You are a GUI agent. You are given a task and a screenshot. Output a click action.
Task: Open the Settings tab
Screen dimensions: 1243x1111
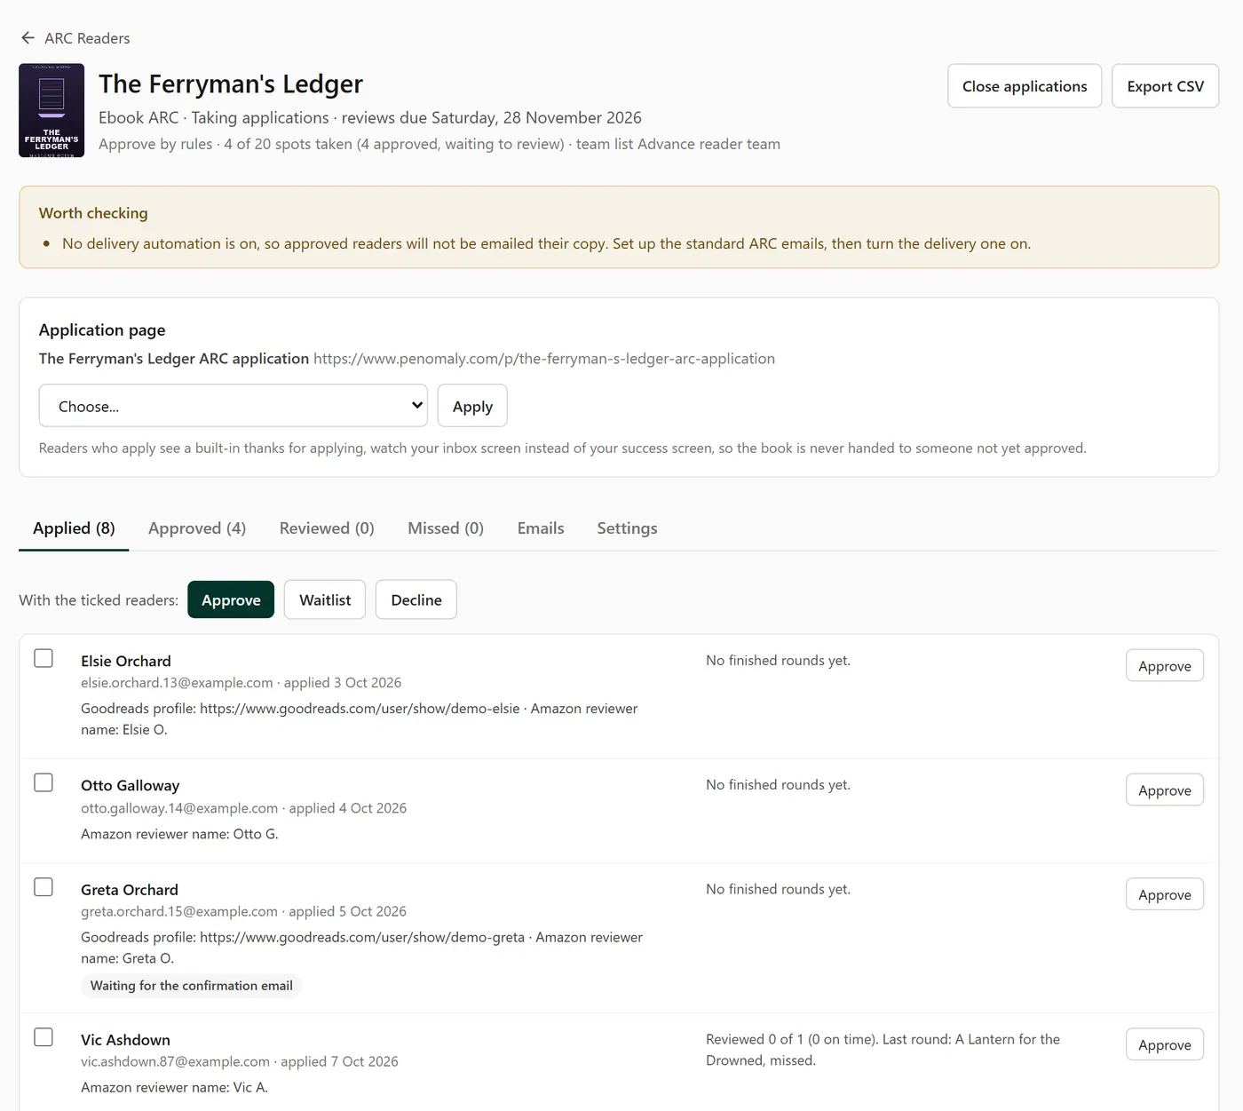coord(627,528)
